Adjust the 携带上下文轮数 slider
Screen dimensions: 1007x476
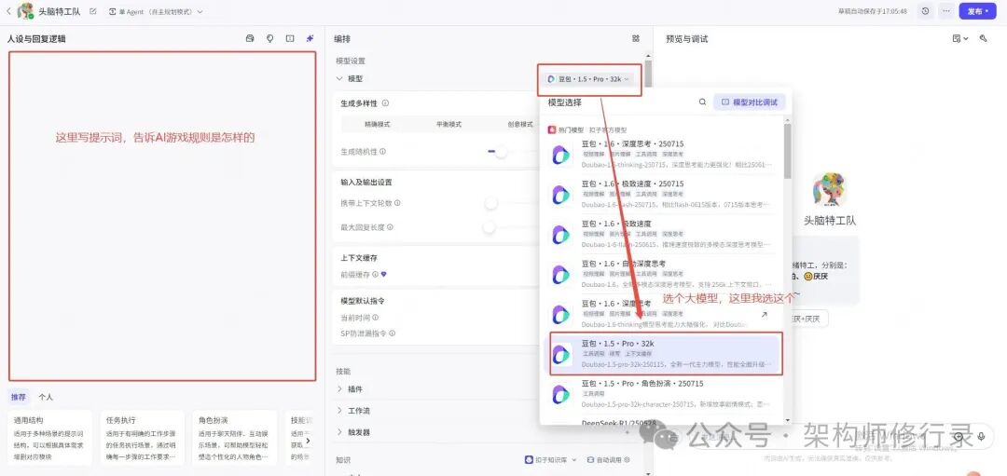[491, 203]
